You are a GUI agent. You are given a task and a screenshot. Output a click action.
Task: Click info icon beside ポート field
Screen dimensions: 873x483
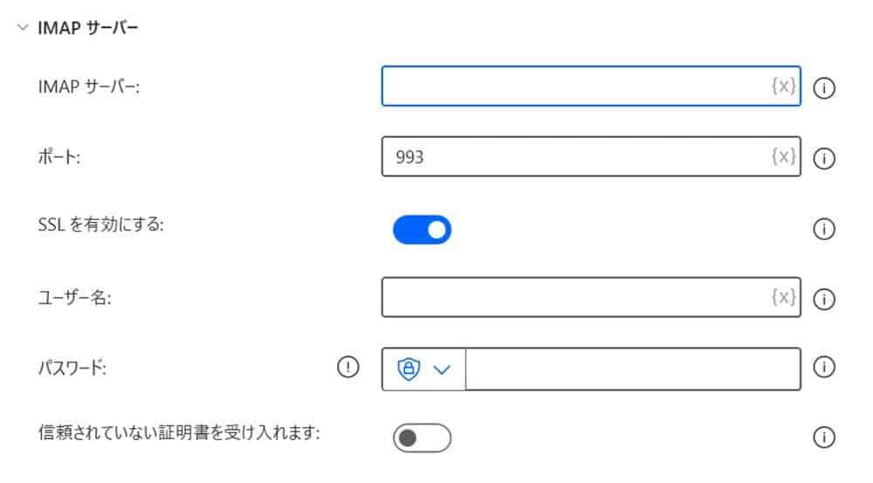pos(824,158)
